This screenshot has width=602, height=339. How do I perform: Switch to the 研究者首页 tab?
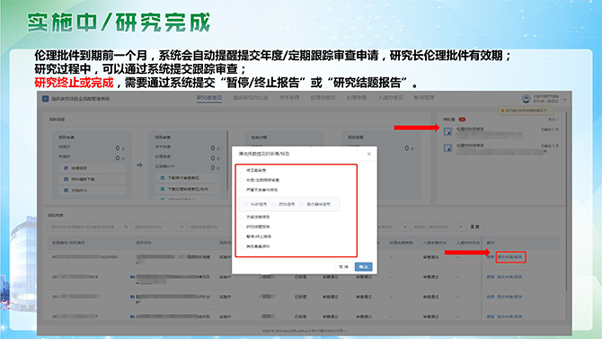209,98
